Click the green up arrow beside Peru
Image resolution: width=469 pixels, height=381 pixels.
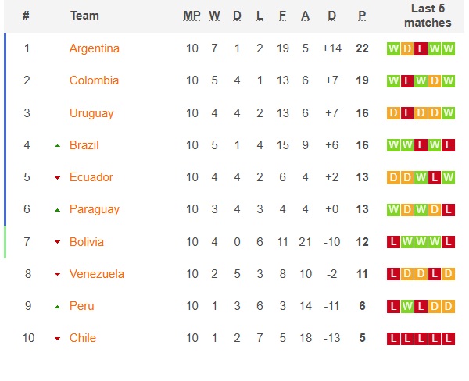pos(57,307)
